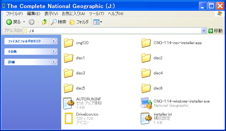Select the disc1 name label
This screenshot has height=131, width=226.
(x=80, y=58)
